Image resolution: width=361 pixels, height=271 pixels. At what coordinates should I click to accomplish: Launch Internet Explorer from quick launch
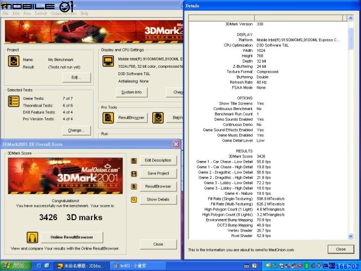click(x=39, y=266)
